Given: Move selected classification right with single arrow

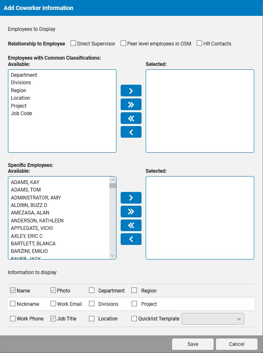Looking at the screenshot, I should [x=131, y=91].
